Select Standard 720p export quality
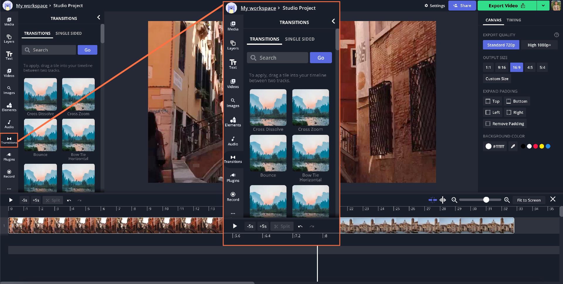 click(501, 45)
